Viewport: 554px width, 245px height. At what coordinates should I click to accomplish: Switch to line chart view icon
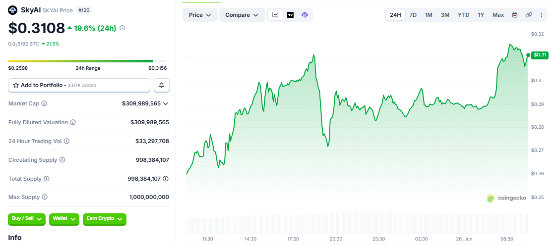pos(275,15)
